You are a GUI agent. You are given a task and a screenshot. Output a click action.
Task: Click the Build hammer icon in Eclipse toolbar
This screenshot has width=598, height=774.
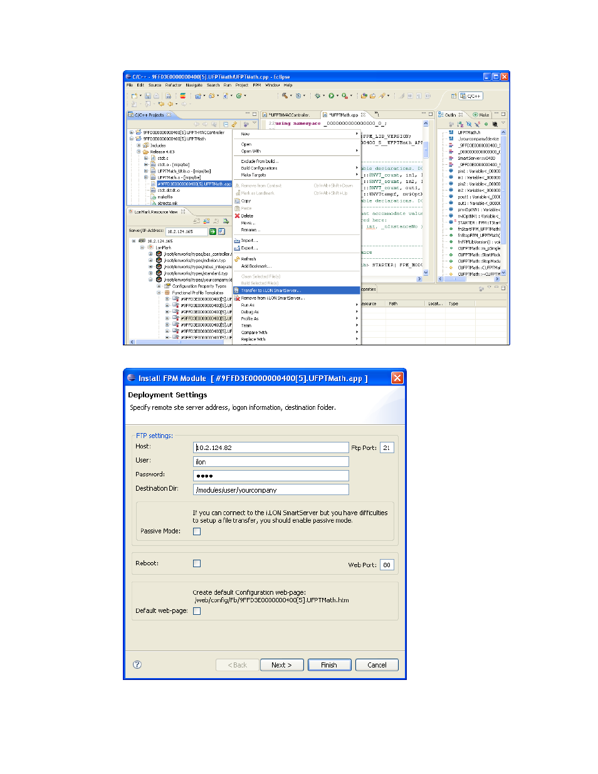click(284, 96)
